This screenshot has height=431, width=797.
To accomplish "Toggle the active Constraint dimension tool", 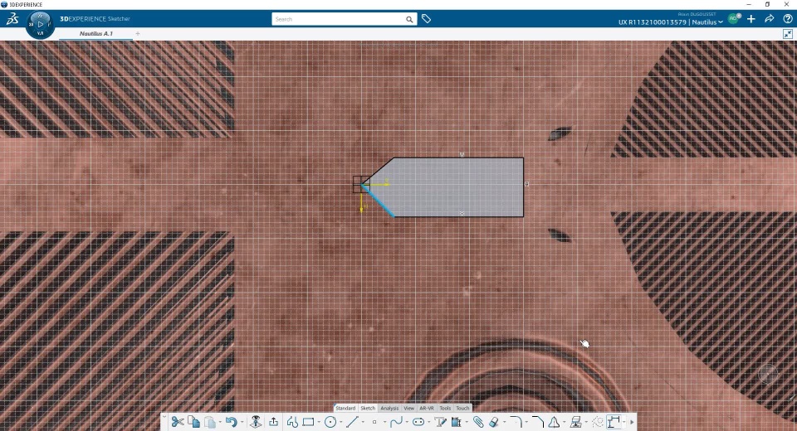I will coord(614,422).
